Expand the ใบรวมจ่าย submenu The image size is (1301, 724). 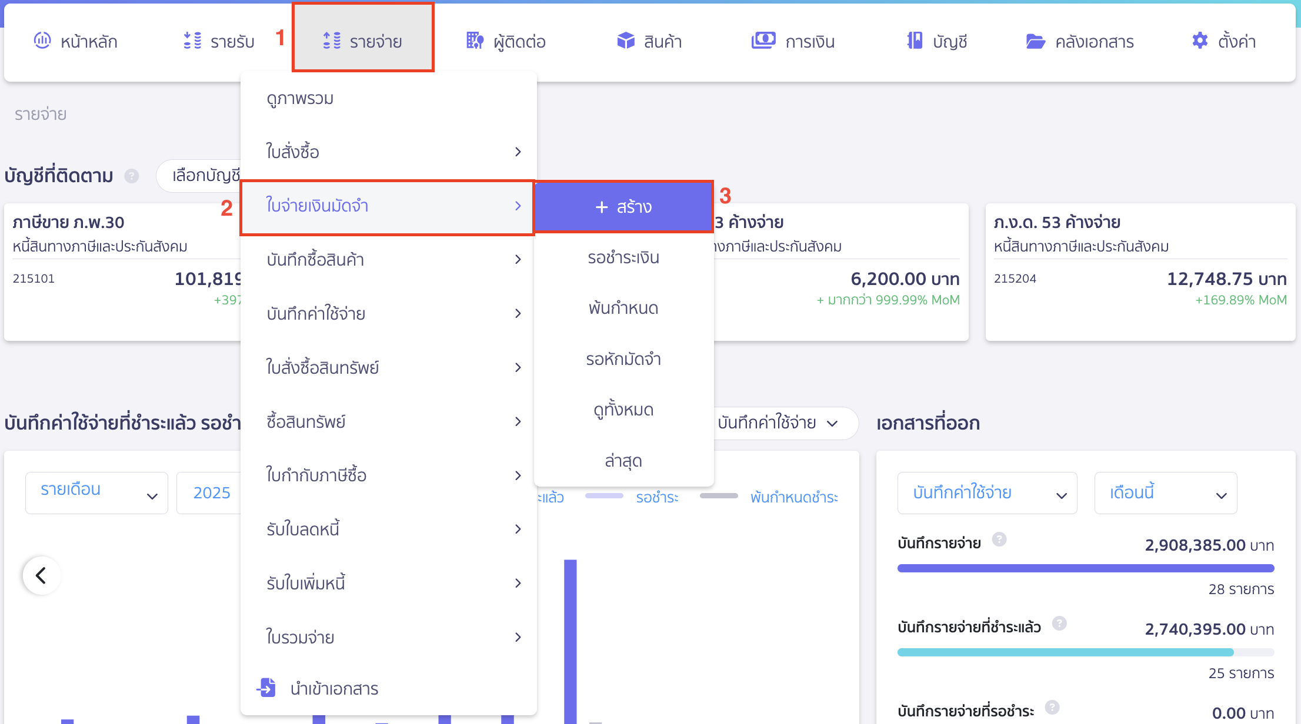[389, 637]
